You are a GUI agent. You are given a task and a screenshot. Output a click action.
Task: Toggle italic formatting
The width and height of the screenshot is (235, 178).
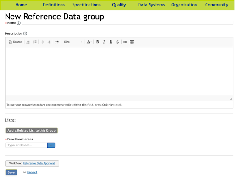coord(104,42)
